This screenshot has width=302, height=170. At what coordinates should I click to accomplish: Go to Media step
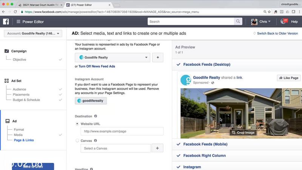tap(18, 135)
